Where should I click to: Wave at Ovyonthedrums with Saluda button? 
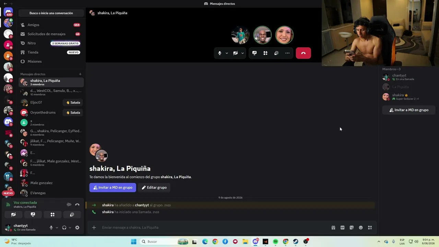(x=73, y=113)
